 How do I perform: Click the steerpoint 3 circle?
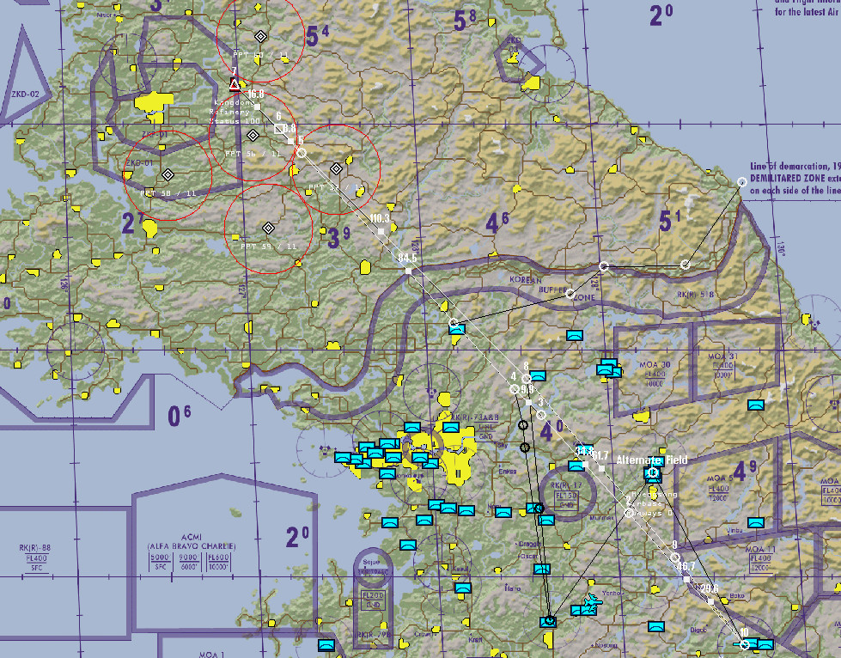point(541,415)
